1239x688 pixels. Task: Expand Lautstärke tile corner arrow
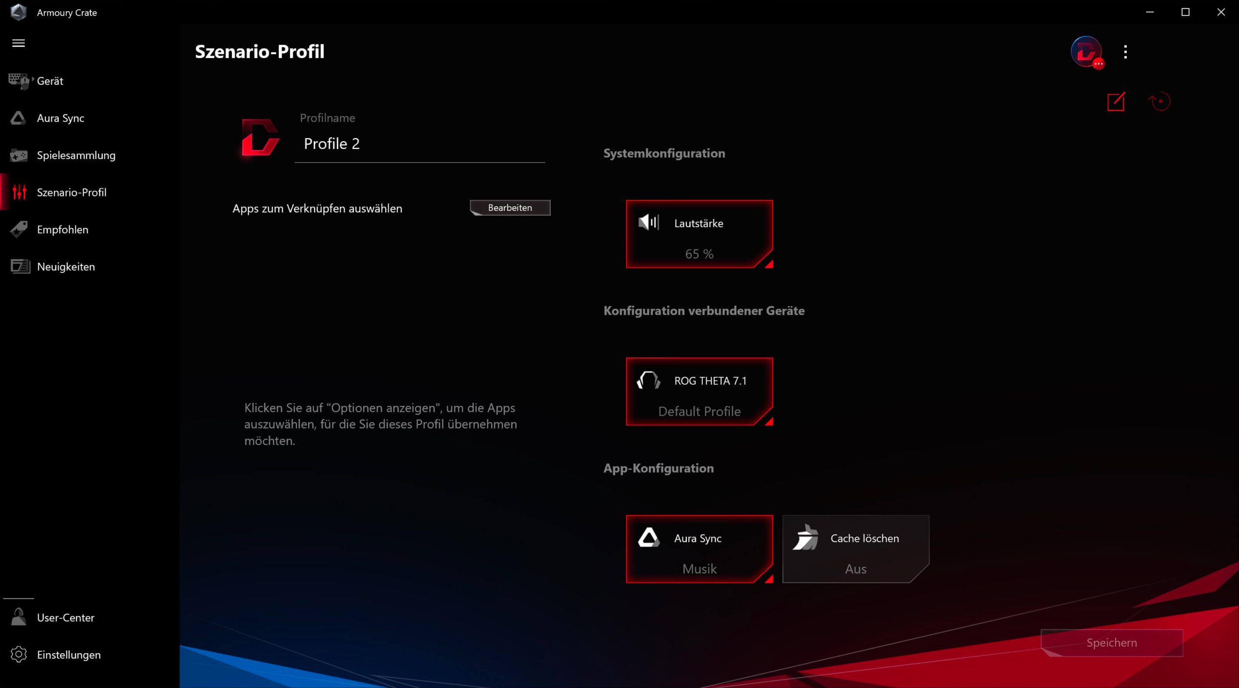[x=768, y=264]
